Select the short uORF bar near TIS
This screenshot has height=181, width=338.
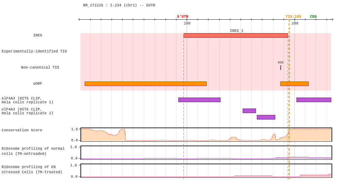[295, 84]
